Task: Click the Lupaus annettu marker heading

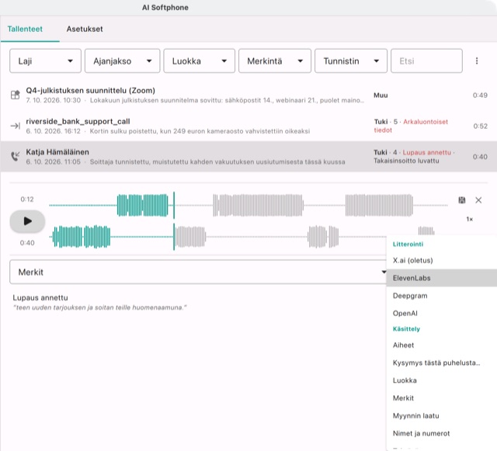Action: click(40, 297)
